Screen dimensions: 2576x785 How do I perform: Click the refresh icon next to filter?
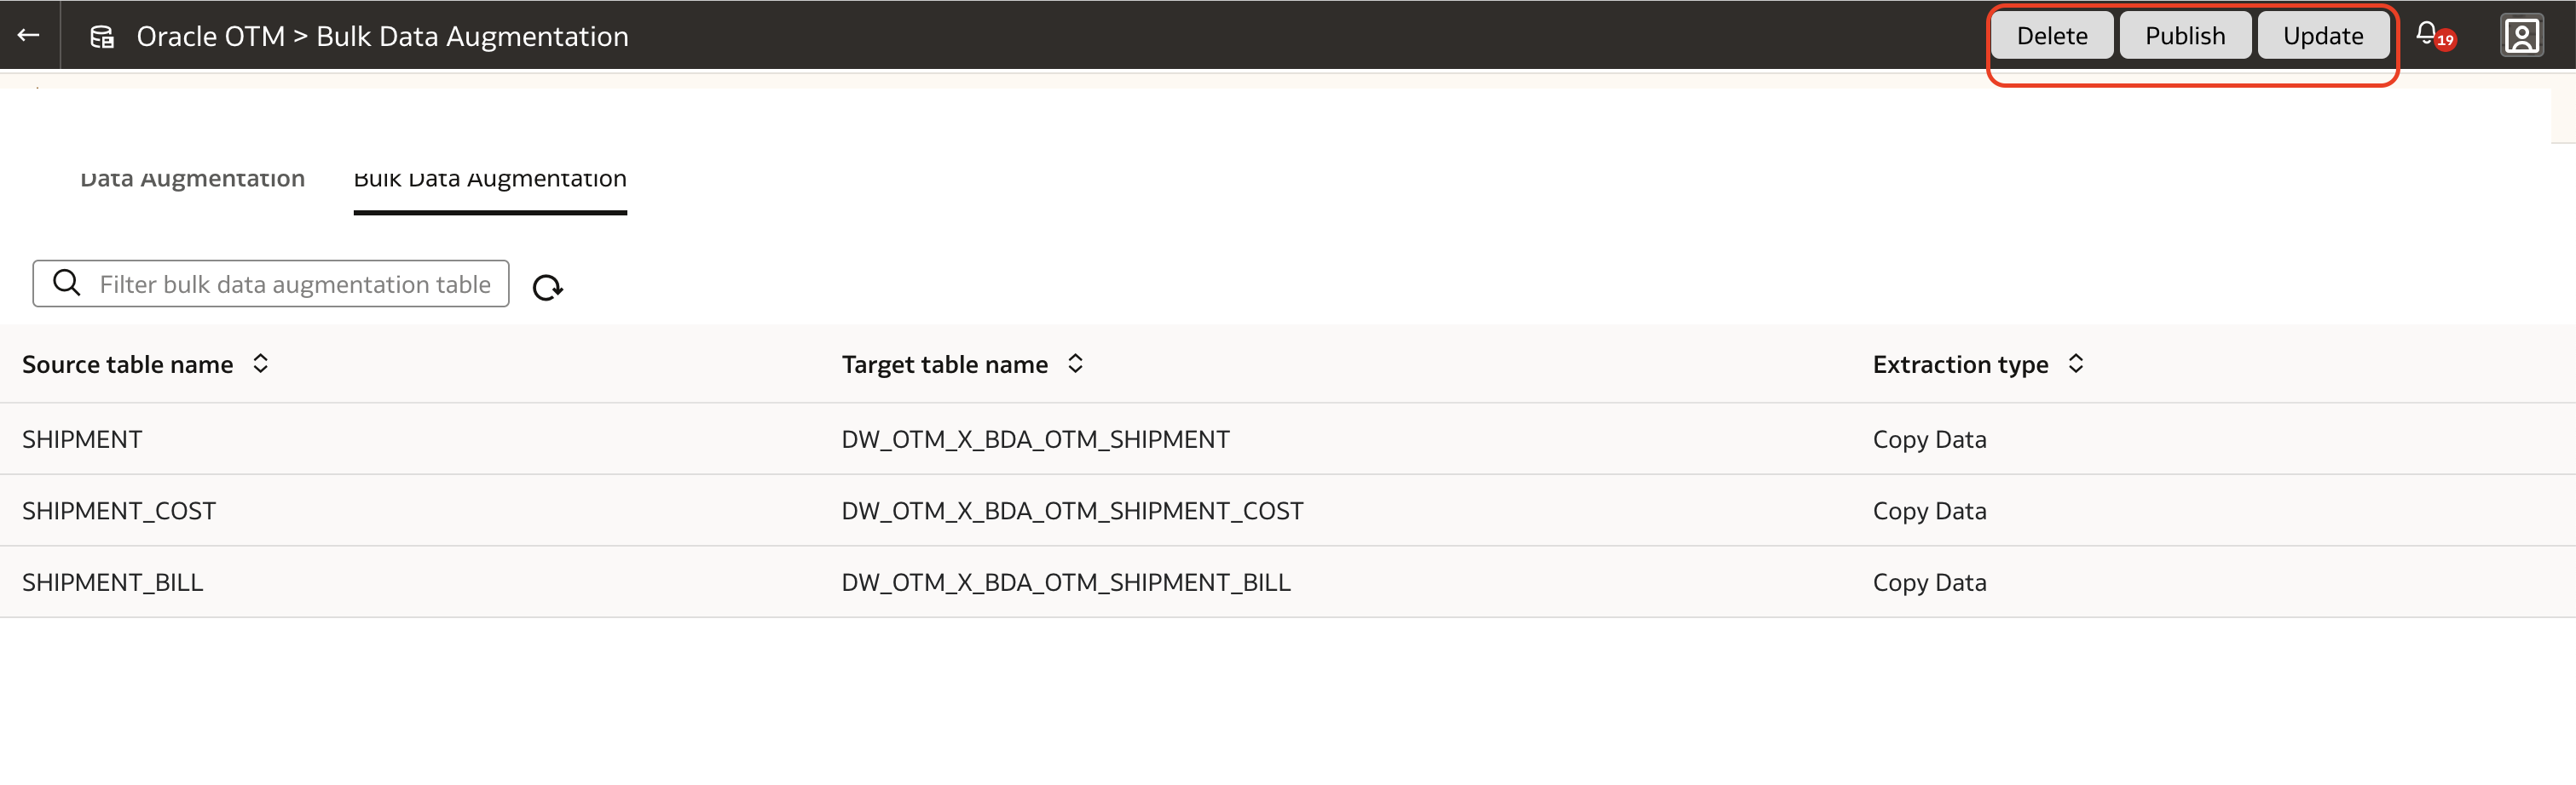click(547, 288)
